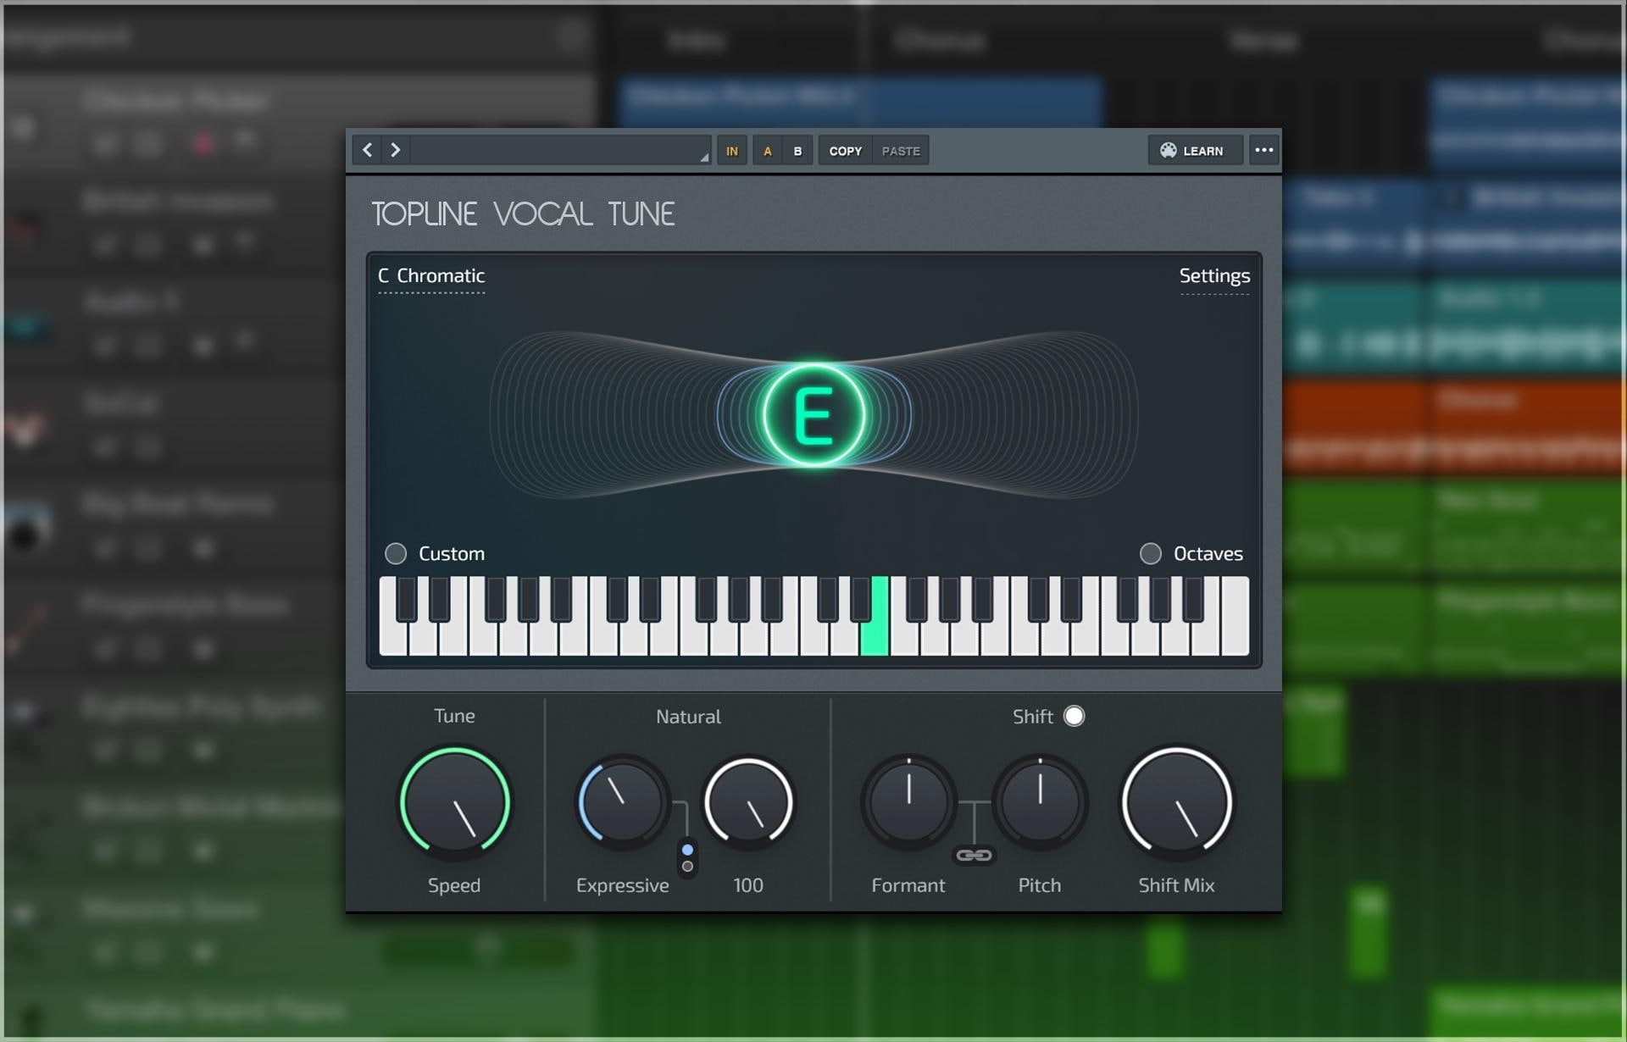Open the C Chromatic scale selector
1627x1042 pixels.
click(431, 276)
